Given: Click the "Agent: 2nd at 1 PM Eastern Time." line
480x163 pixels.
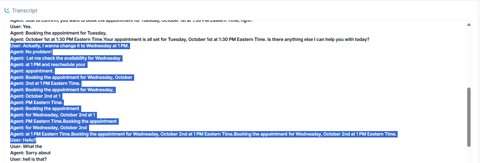Looking at the screenshot, I should click(x=45, y=83).
